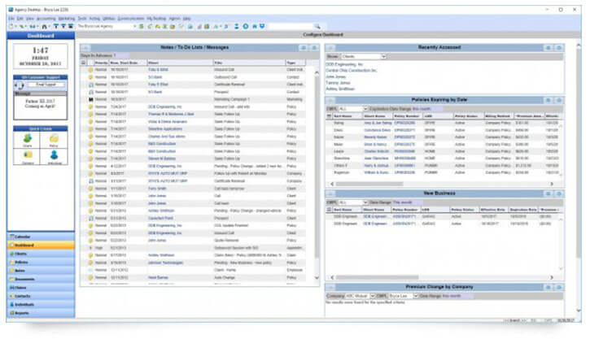The width and height of the screenshot is (590, 339).
Task: Click the new document icon in the toolbar
Action: tap(11, 26)
